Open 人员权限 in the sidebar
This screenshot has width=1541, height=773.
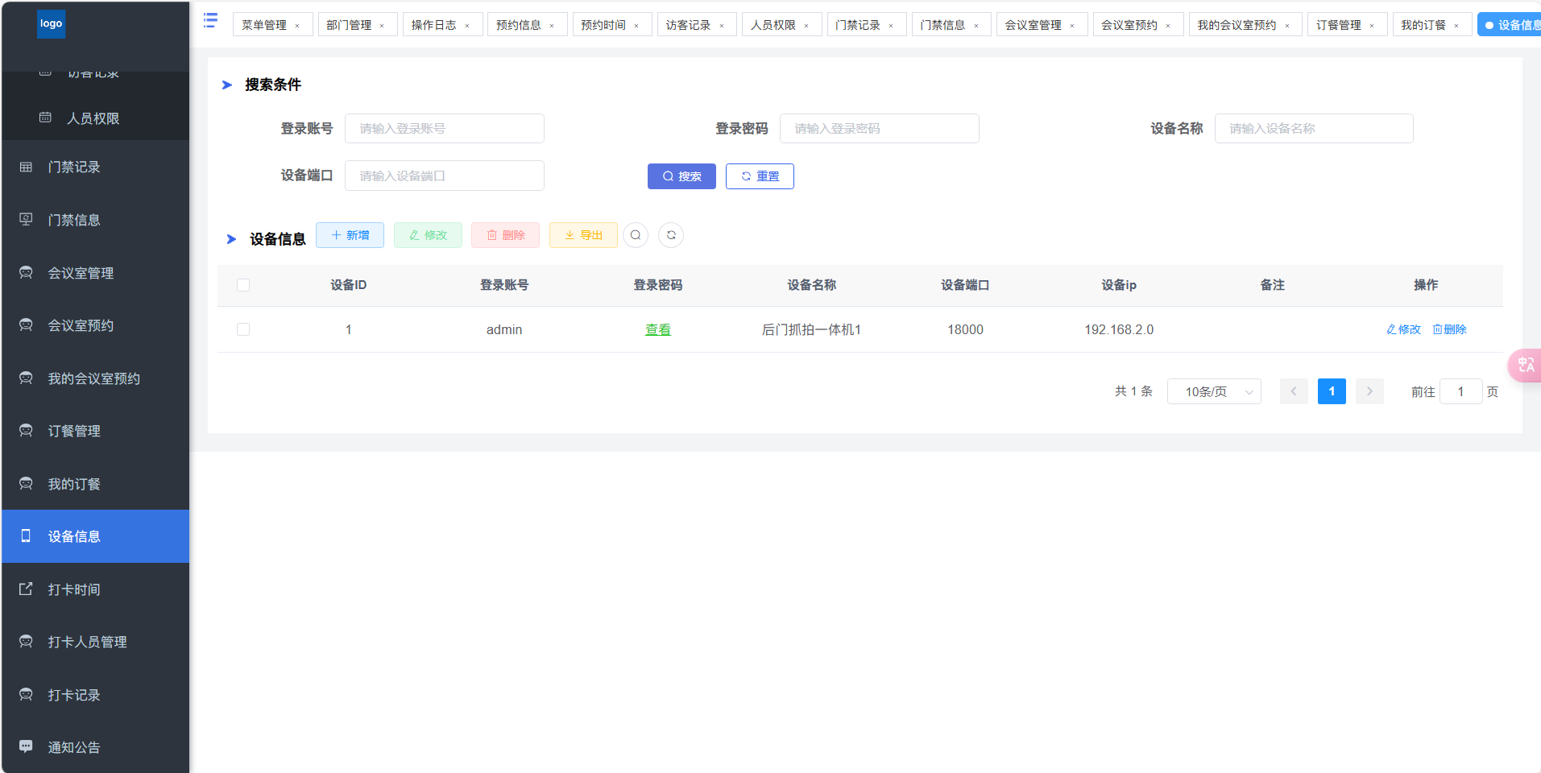click(x=95, y=118)
